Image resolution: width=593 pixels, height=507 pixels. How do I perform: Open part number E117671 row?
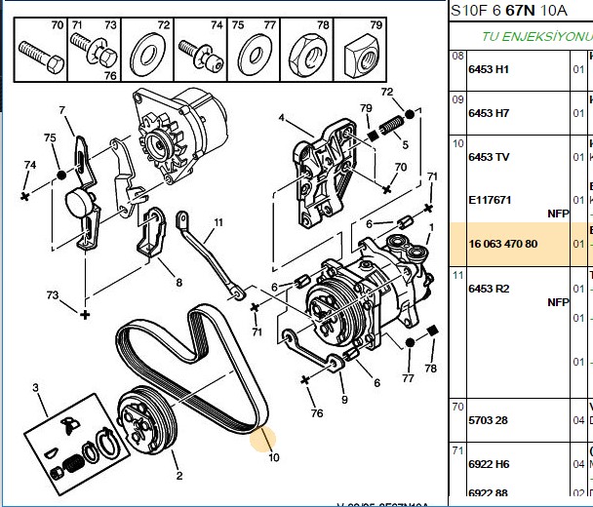pyautogui.click(x=490, y=200)
